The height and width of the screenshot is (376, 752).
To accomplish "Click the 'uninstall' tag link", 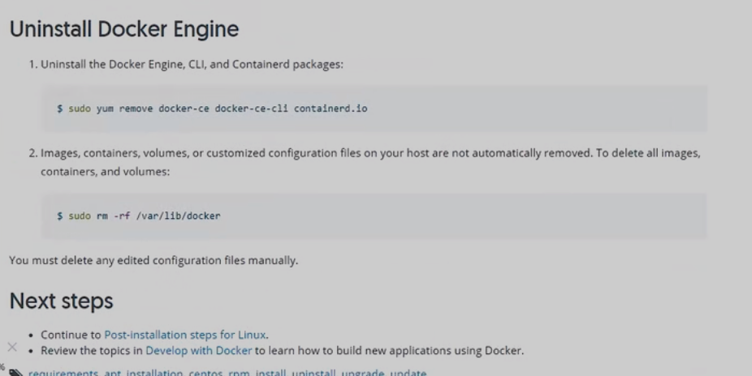I will click(x=313, y=372).
